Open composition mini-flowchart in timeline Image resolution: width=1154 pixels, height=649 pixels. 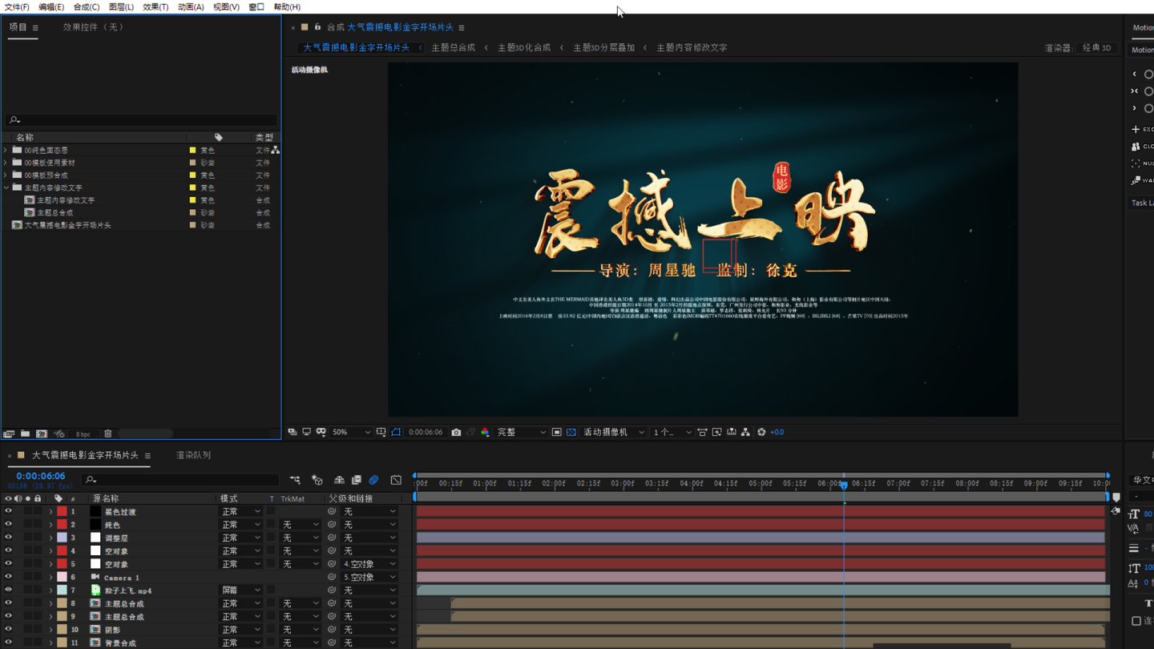pyautogui.click(x=295, y=480)
